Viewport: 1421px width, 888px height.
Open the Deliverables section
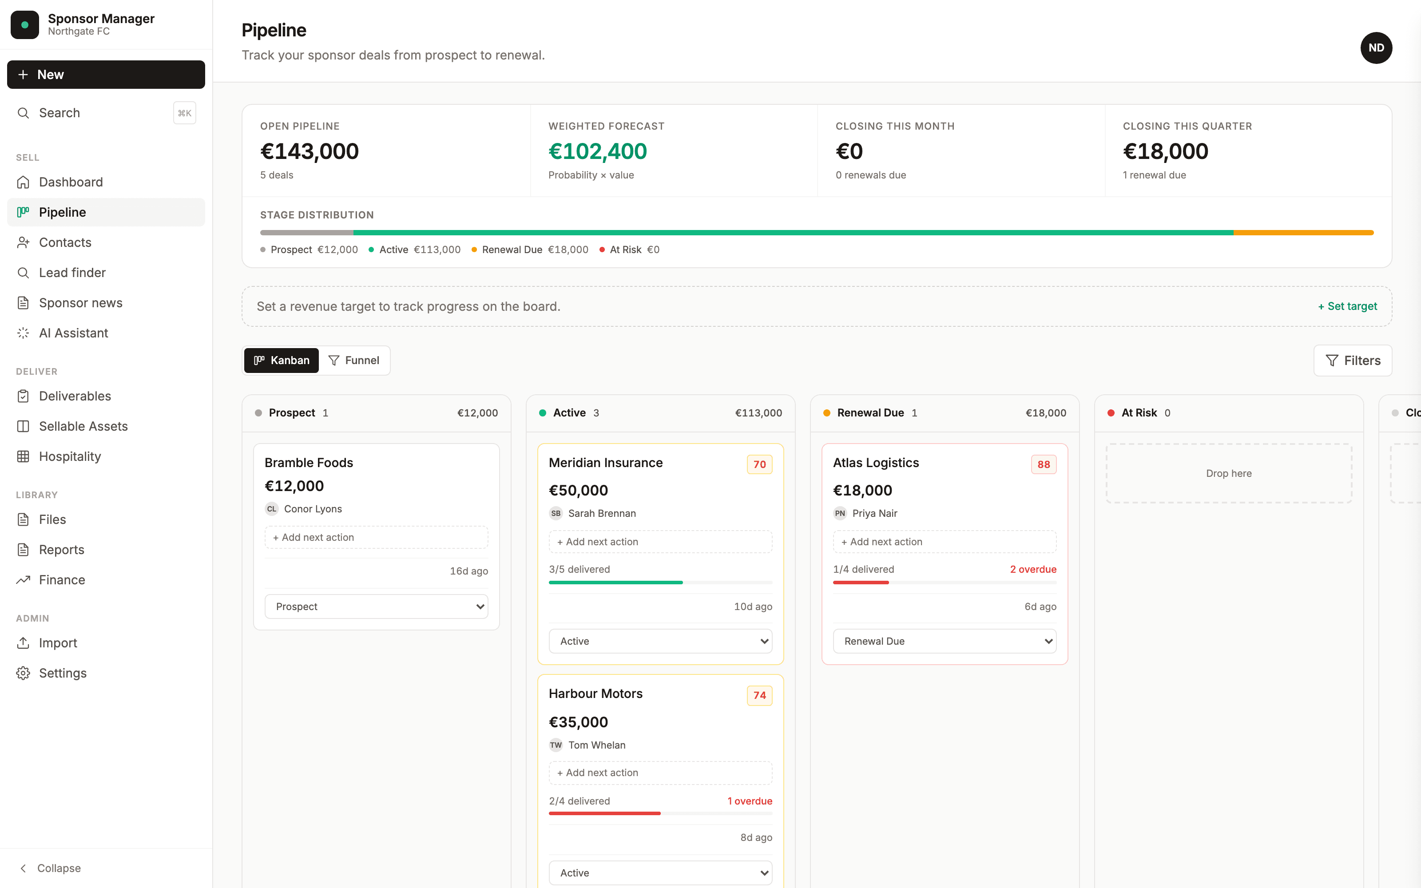[106, 396]
